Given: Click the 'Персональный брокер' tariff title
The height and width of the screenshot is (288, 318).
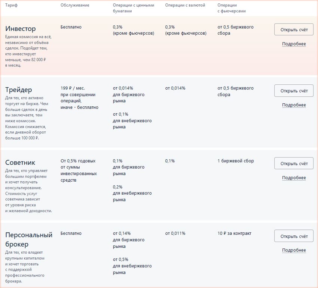Looking at the screenshot, I should (29, 240).
